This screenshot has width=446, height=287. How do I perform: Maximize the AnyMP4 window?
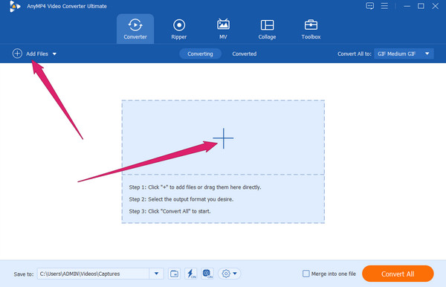421,6
